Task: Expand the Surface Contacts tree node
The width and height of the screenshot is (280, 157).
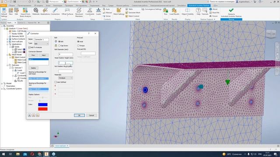Action: point(7,39)
